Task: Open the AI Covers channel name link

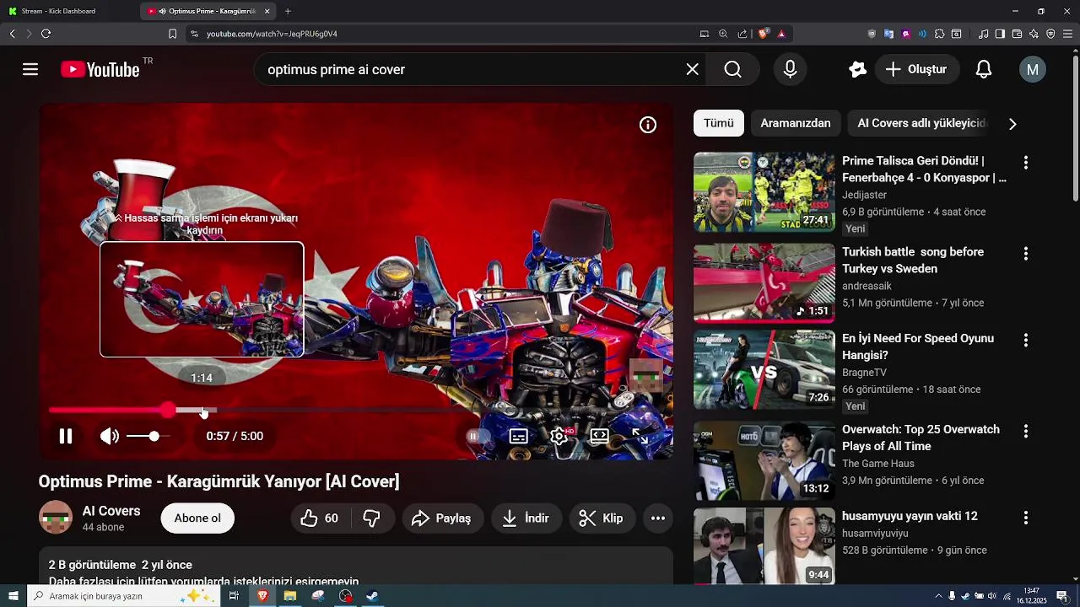Action: [111, 511]
